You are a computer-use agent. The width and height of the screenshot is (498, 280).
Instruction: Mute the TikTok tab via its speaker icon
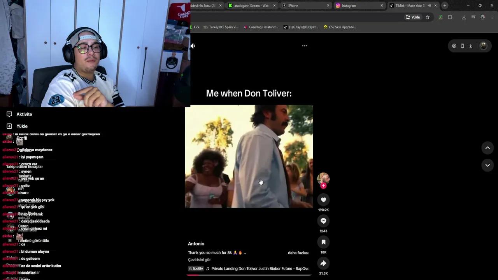(x=429, y=5)
